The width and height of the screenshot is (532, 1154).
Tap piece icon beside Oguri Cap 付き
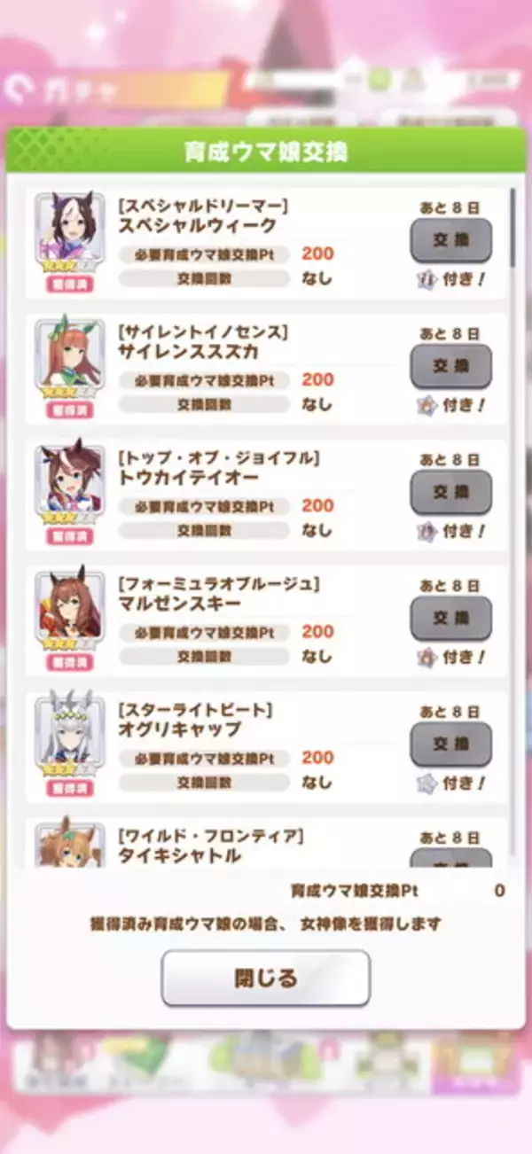(427, 784)
